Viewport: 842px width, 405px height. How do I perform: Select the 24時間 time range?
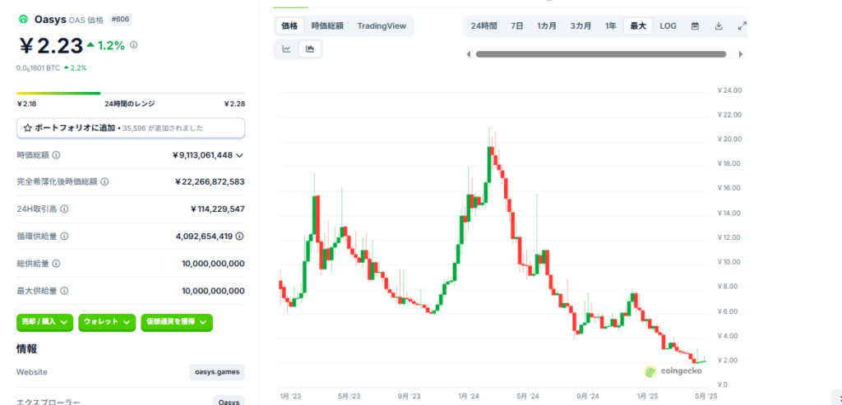[x=483, y=26]
